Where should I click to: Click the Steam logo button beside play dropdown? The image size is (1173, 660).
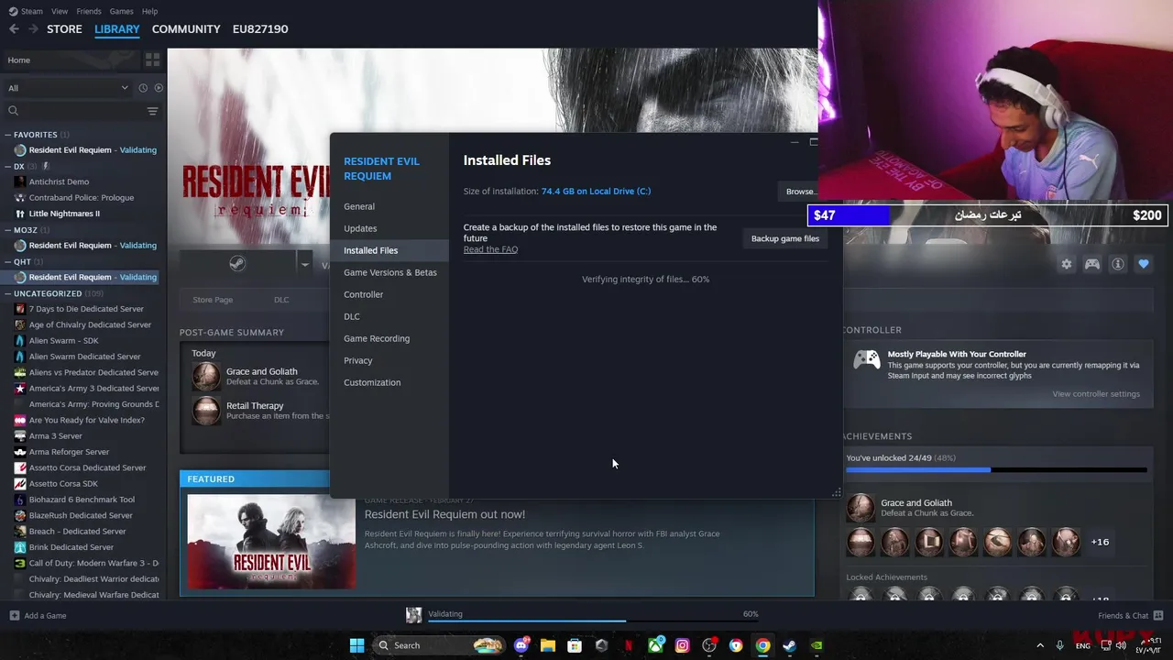point(237,265)
